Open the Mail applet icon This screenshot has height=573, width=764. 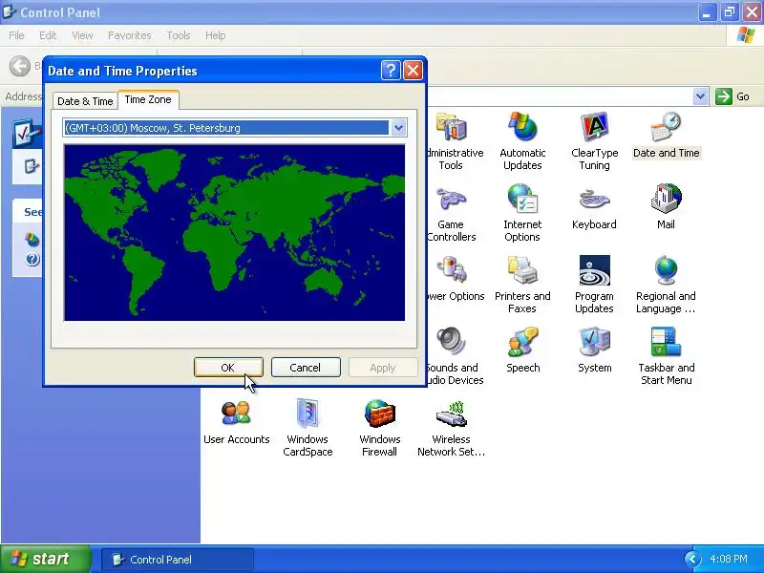tap(666, 200)
